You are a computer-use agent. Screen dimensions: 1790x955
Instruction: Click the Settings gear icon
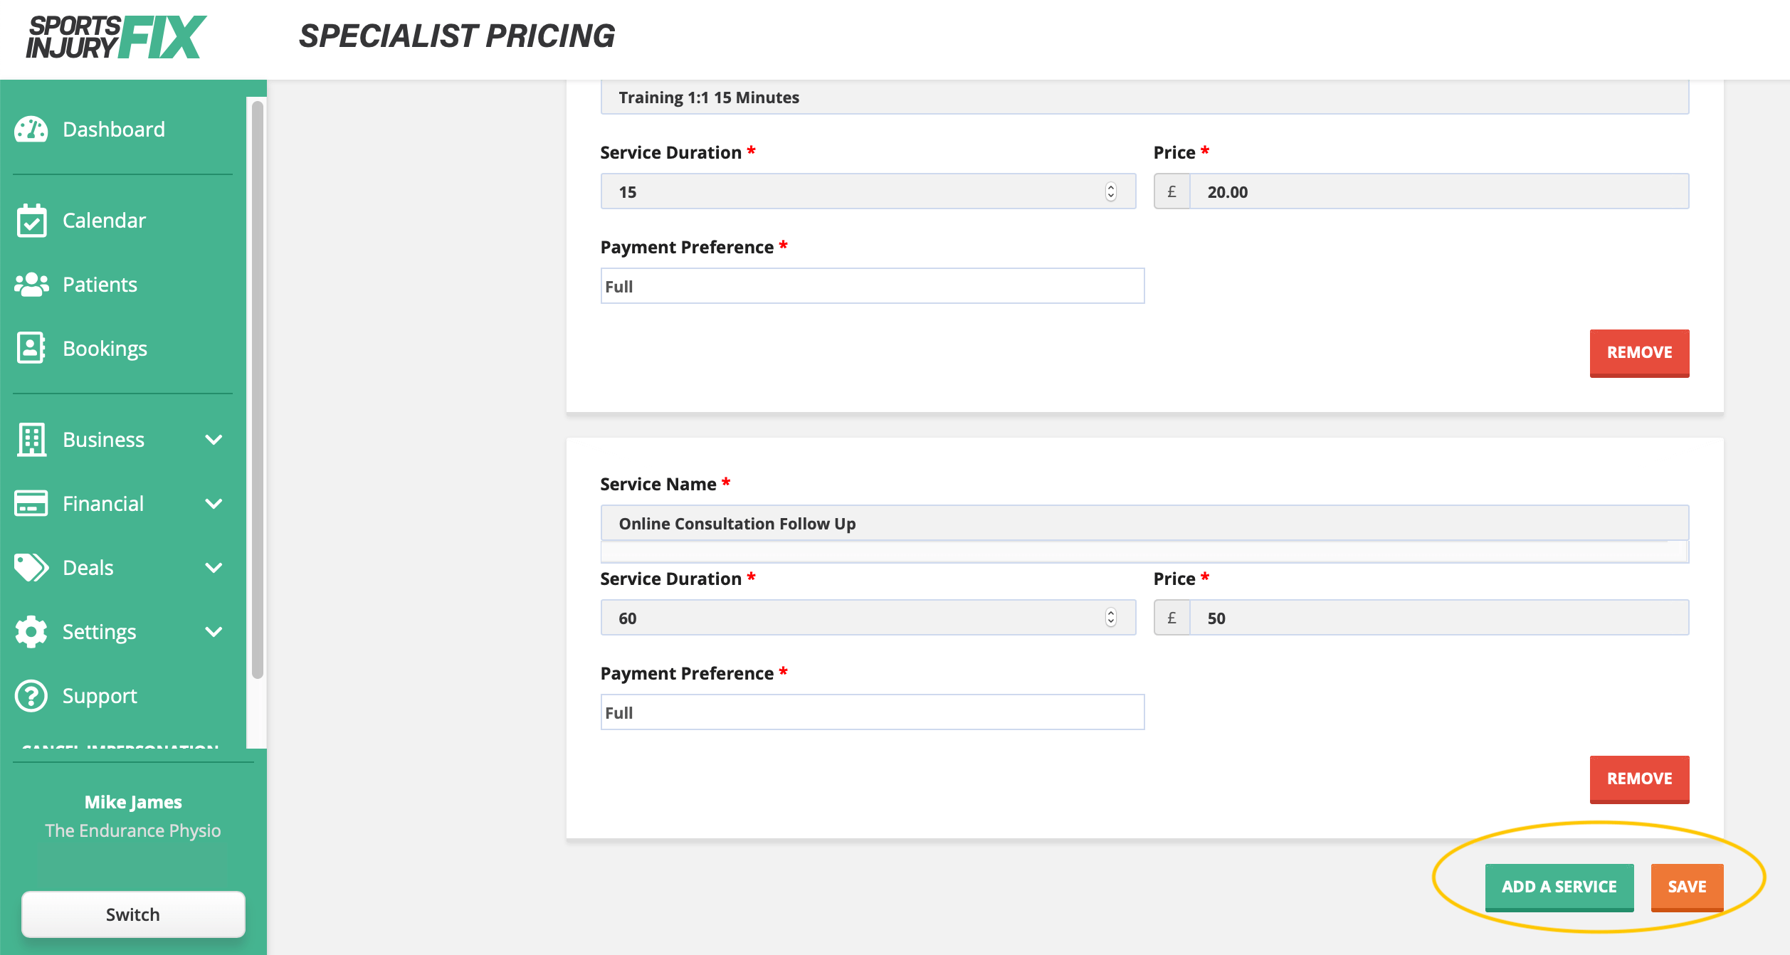(31, 632)
